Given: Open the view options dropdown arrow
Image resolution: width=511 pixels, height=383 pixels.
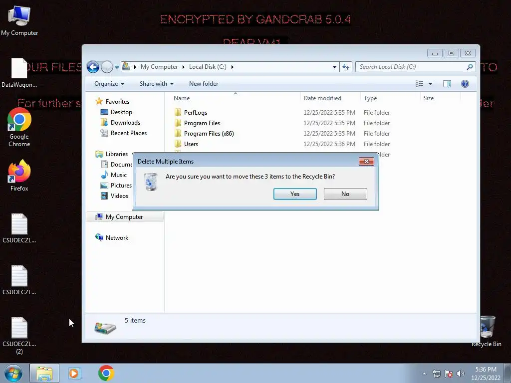Looking at the screenshot, I should click(430, 84).
